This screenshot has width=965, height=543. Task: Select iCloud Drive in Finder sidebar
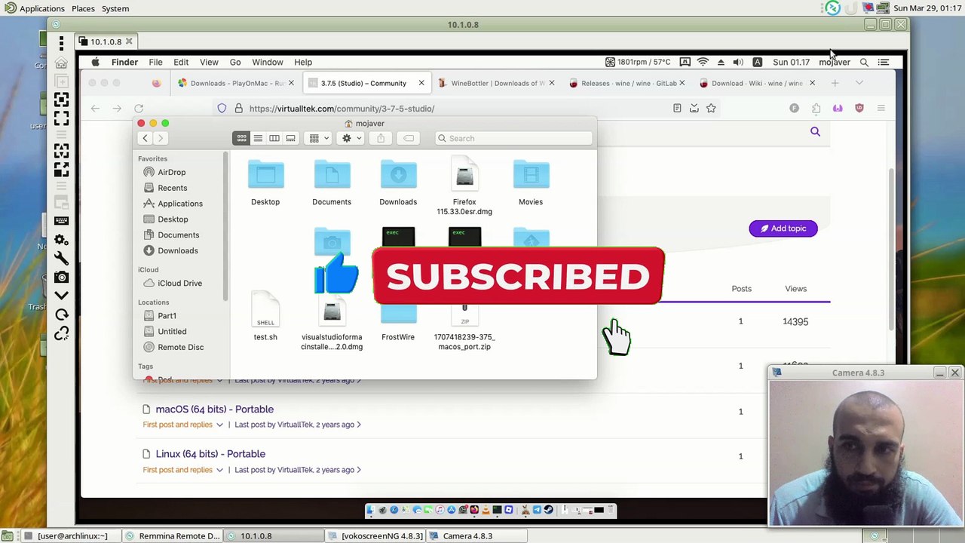coord(173,283)
